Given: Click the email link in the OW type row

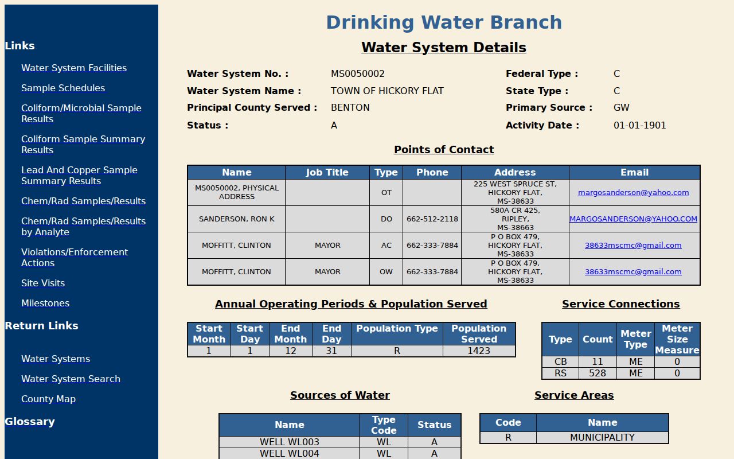Looking at the screenshot, I should (x=633, y=272).
